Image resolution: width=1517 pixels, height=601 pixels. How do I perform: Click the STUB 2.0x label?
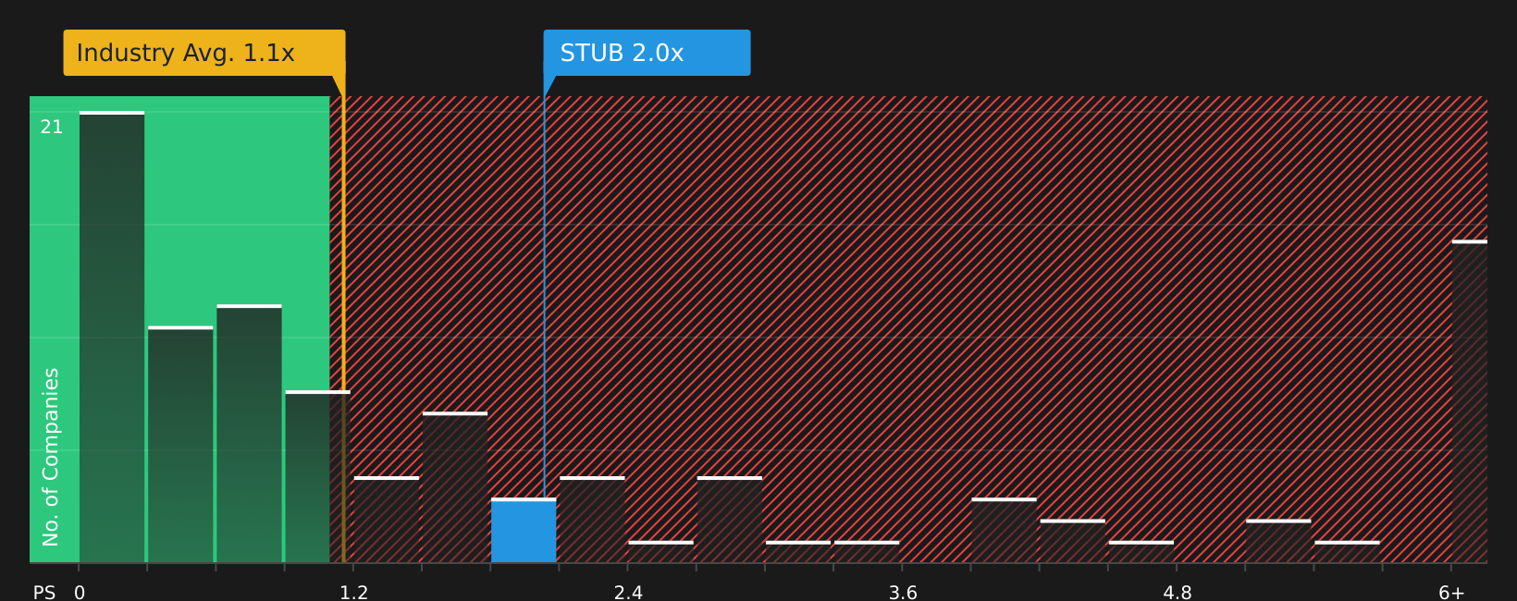pyautogui.click(x=647, y=53)
